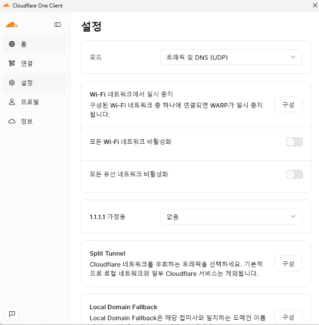This screenshot has height=325, width=319.
Task: Click the Wi-Fi 네트워크에서 일시 중지 title
Action: tap(131, 94)
